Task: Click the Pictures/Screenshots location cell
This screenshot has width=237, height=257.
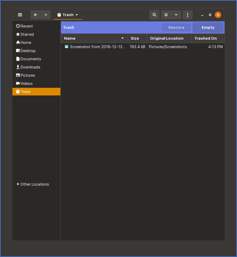Action: tap(168, 47)
